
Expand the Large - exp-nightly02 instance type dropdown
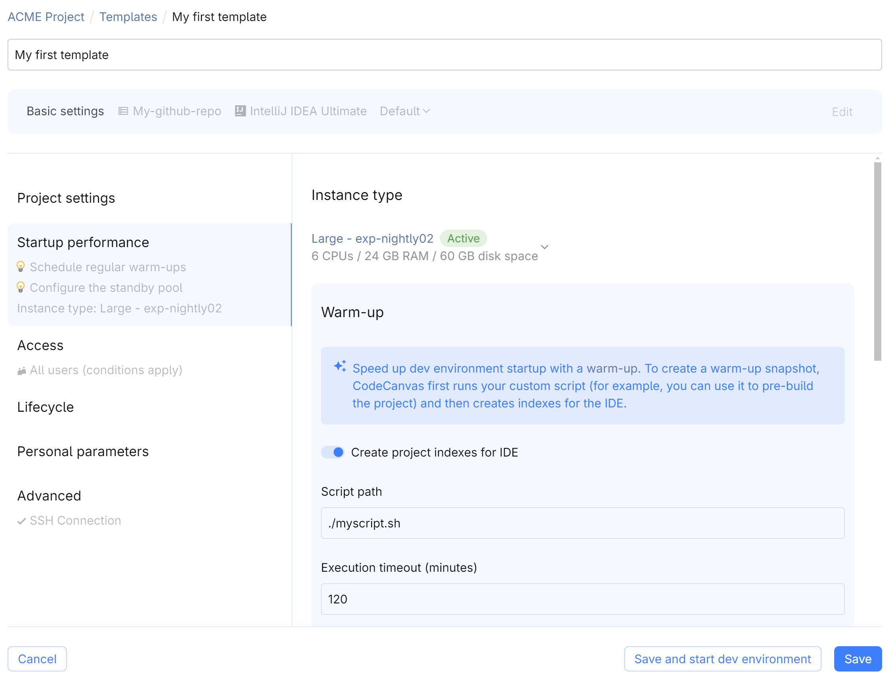[x=545, y=247]
